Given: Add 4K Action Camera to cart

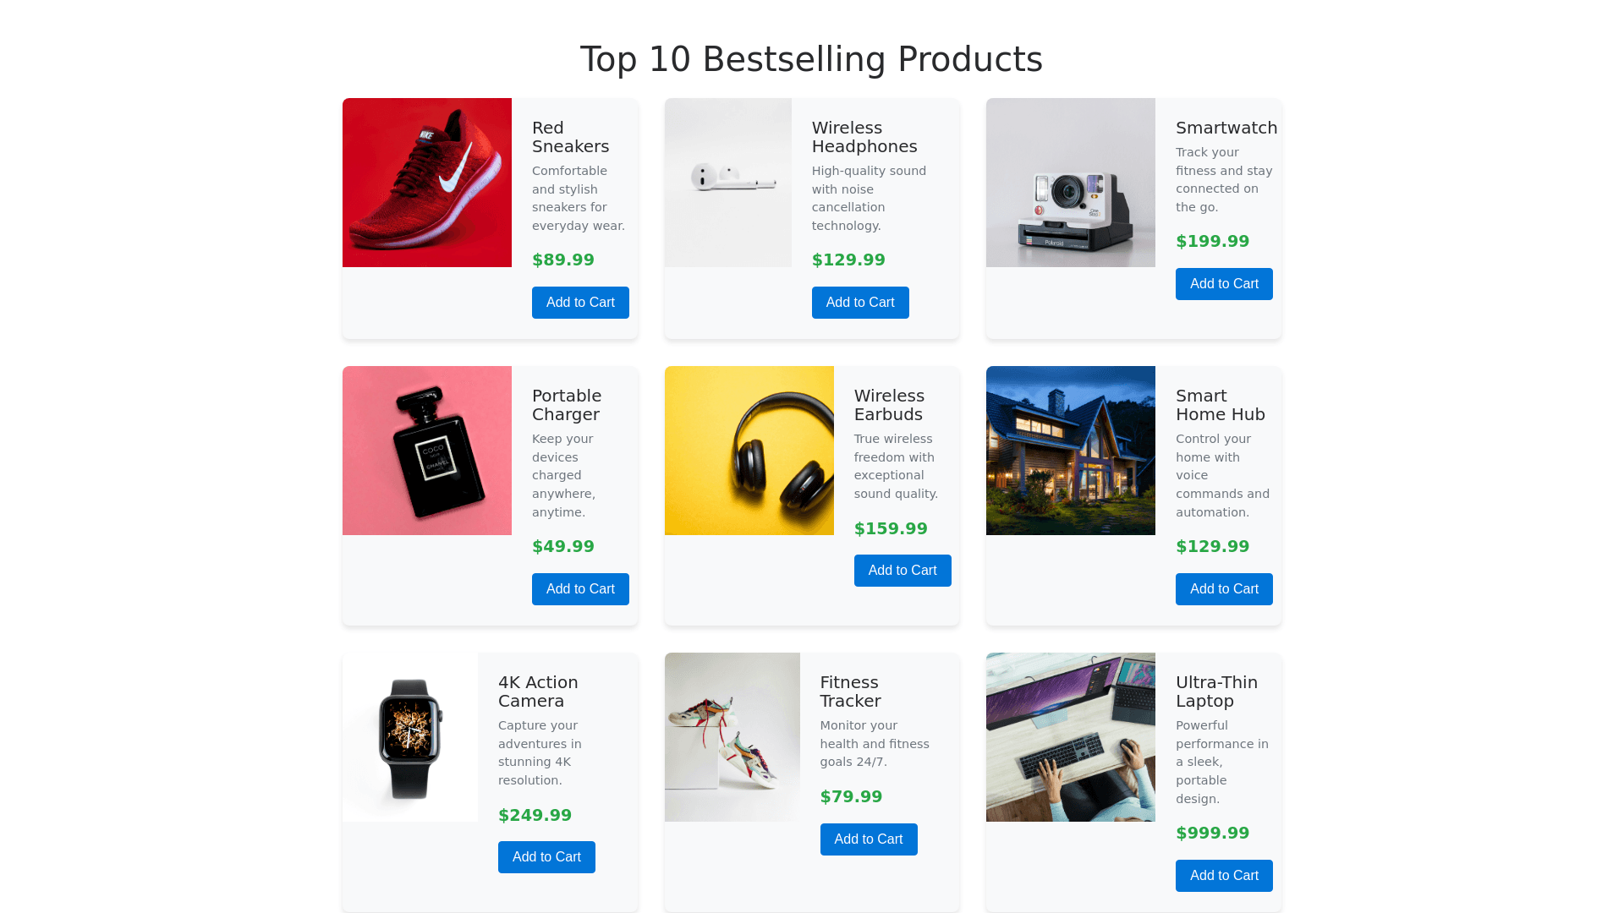Looking at the screenshot, I should click(x=546, y=857).
